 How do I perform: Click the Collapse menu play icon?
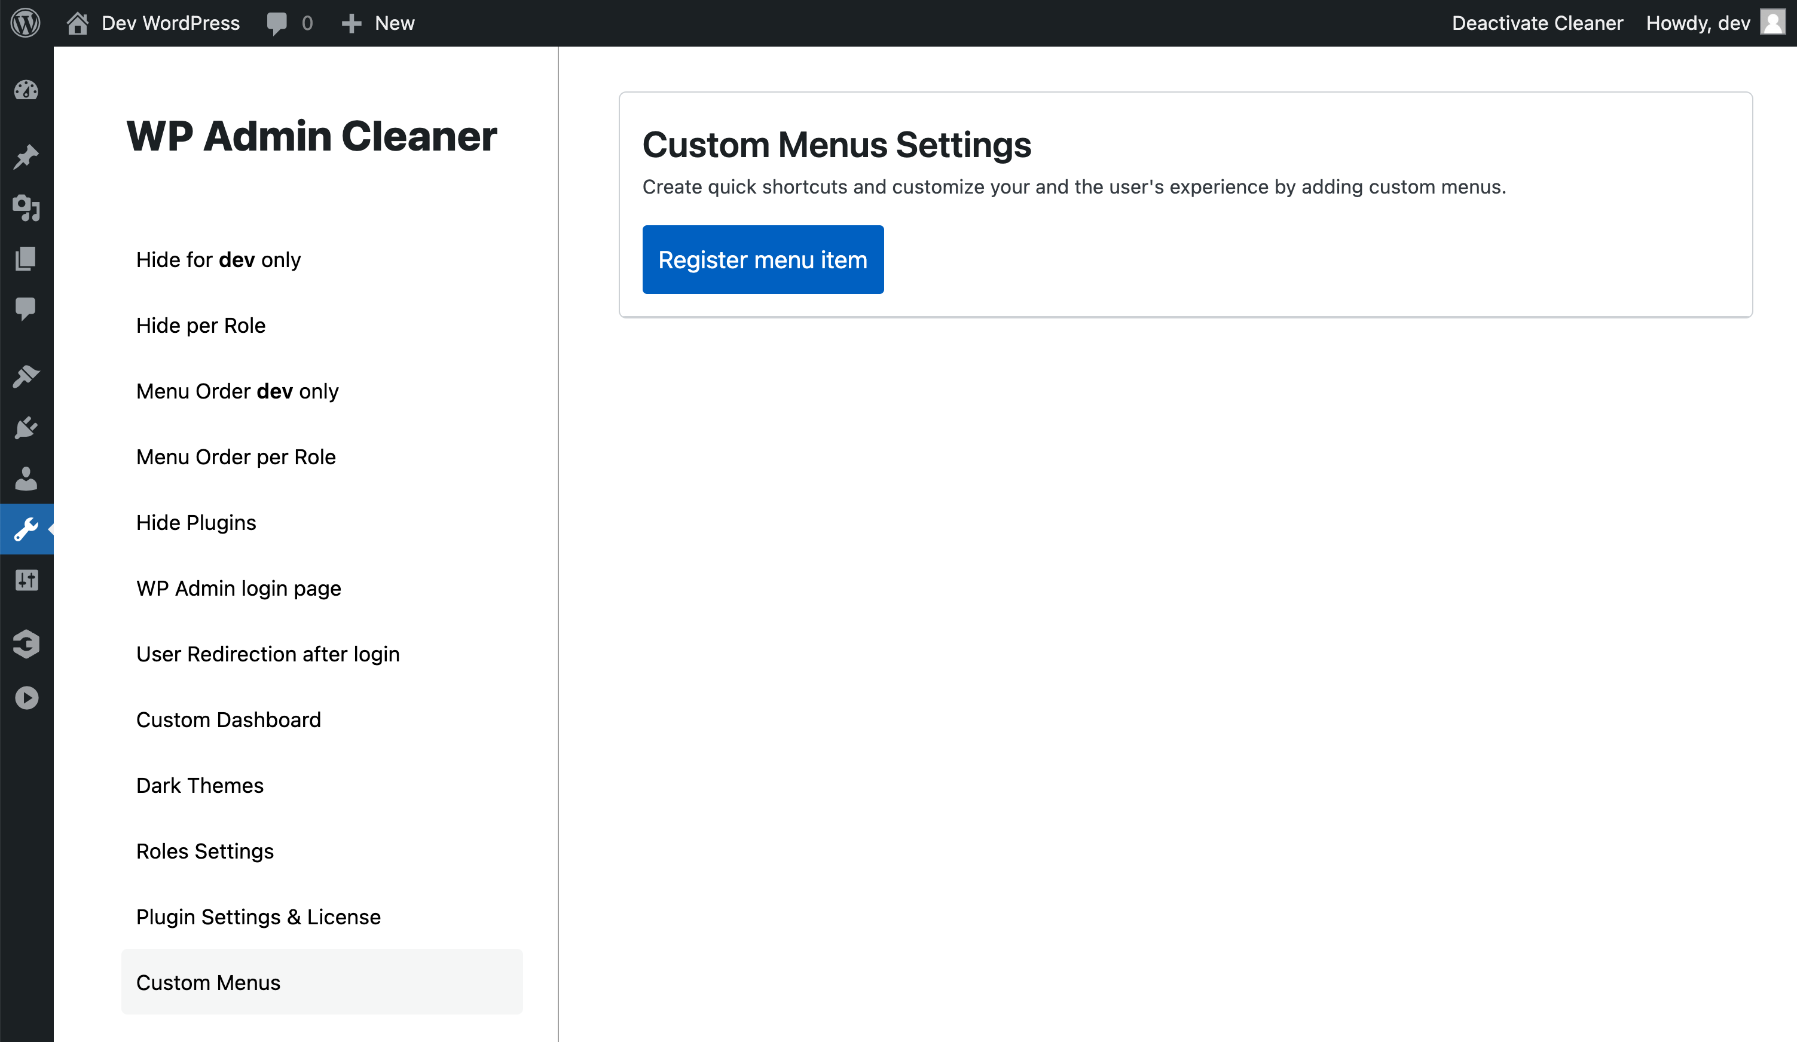[x=26, y=697]
